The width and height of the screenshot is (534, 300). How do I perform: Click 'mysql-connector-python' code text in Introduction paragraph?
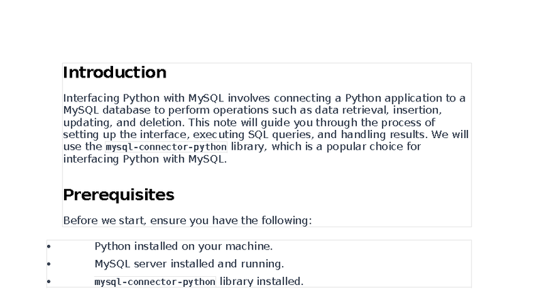(x=166, y=147)
